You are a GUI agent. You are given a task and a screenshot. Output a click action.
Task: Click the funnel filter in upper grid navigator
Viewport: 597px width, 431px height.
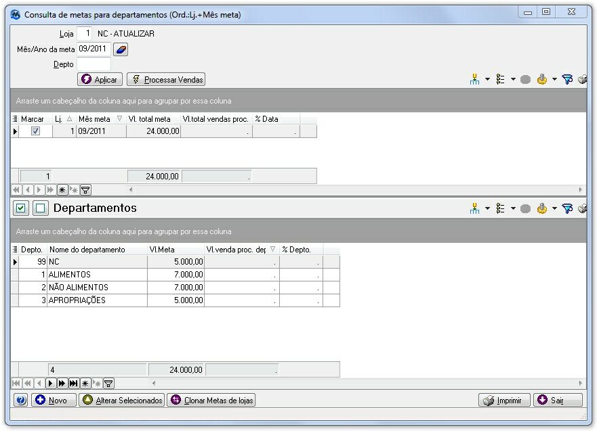[85, 189]
